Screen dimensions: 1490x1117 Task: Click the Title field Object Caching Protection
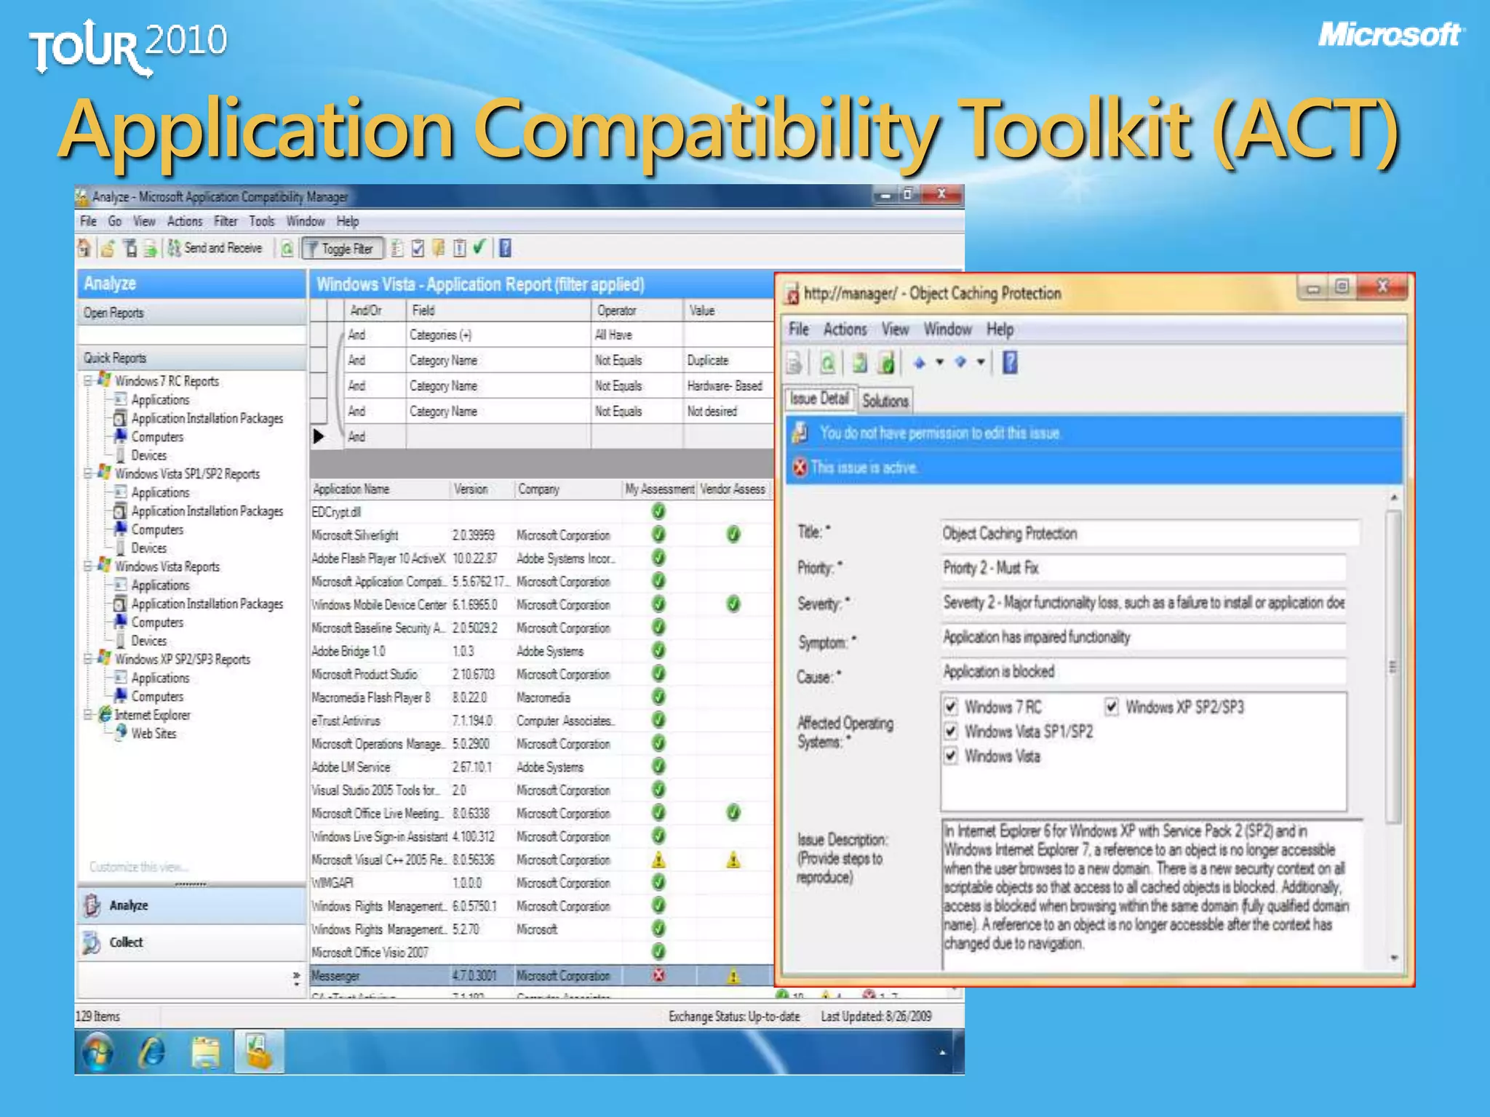[1150, 533]
